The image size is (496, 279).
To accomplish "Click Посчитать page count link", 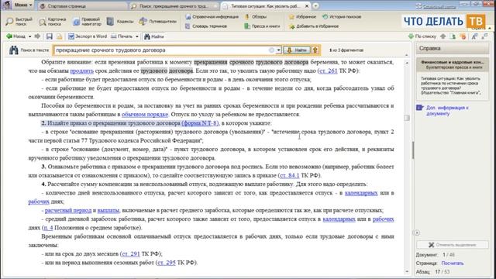I will [453, 263].
